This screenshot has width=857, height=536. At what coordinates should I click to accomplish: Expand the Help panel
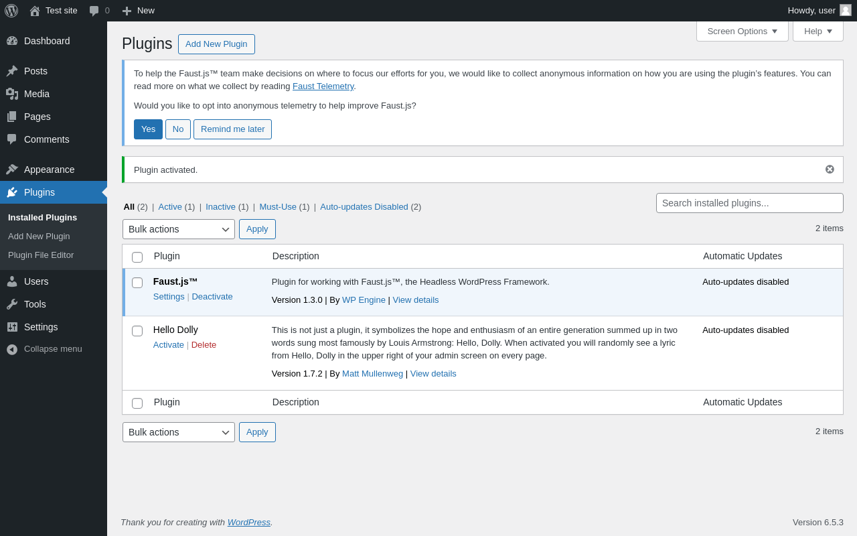tap(818, 31)
